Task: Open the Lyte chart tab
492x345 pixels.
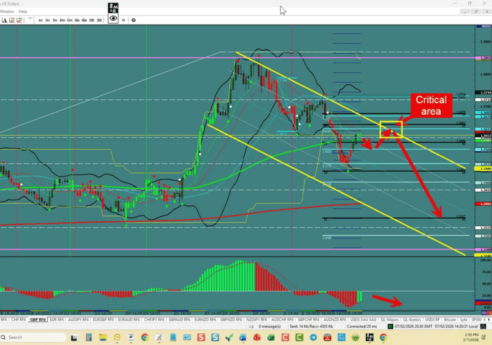Action: (x=463, y=319)
